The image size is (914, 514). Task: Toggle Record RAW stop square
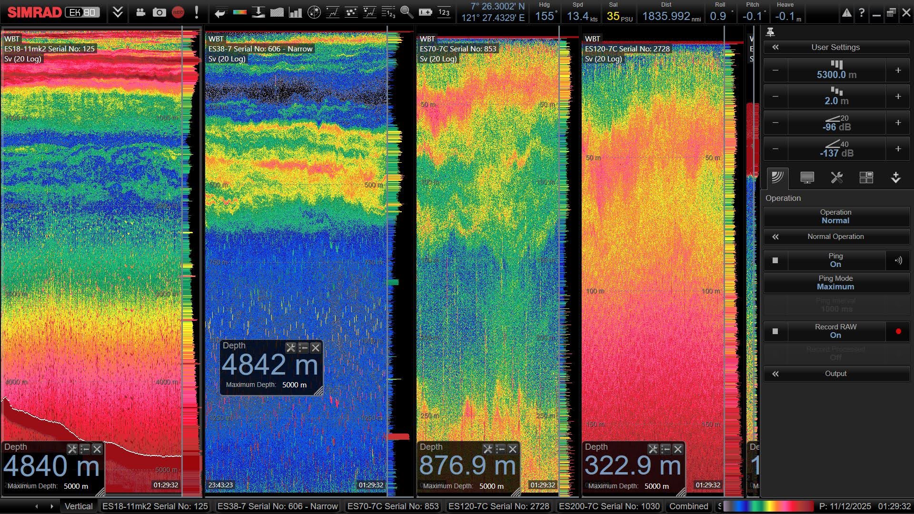(775, 331)
